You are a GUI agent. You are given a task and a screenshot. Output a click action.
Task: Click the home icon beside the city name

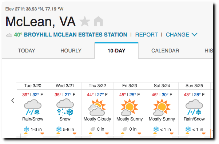(98, 21)
